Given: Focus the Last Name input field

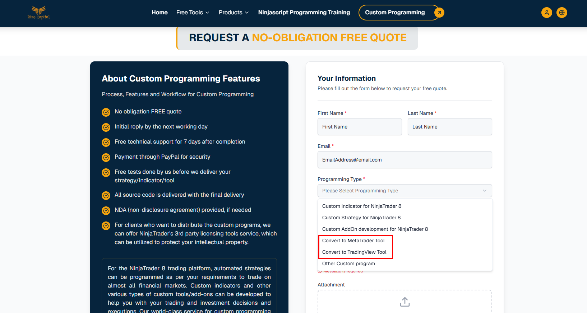Looking at the screenshot, I should (450, 127).
